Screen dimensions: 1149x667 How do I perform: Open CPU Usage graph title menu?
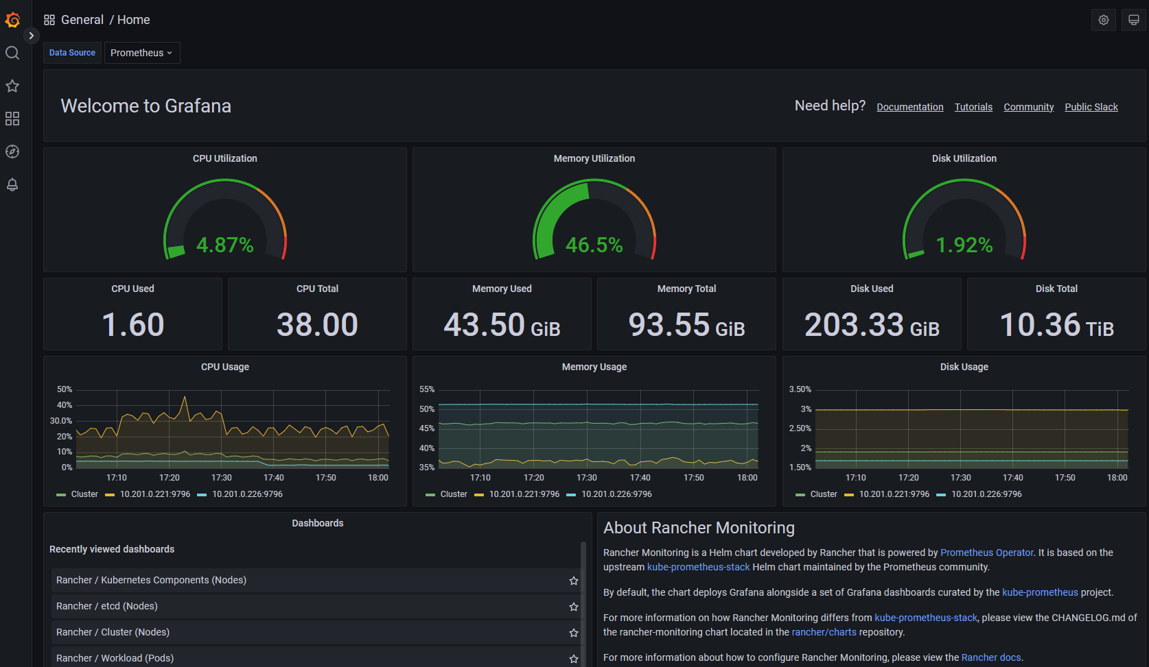click(225, 367)
